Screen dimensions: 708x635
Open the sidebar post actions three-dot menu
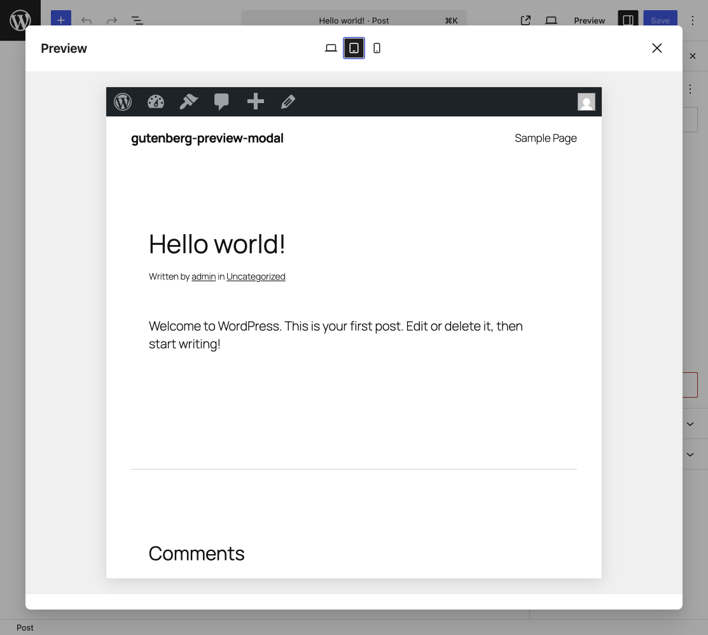[690, 89]
